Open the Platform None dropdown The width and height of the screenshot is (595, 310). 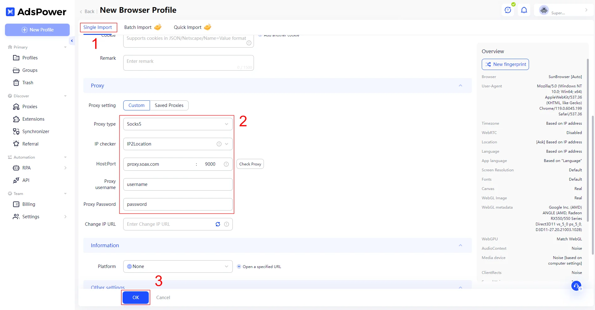[178, 266]
